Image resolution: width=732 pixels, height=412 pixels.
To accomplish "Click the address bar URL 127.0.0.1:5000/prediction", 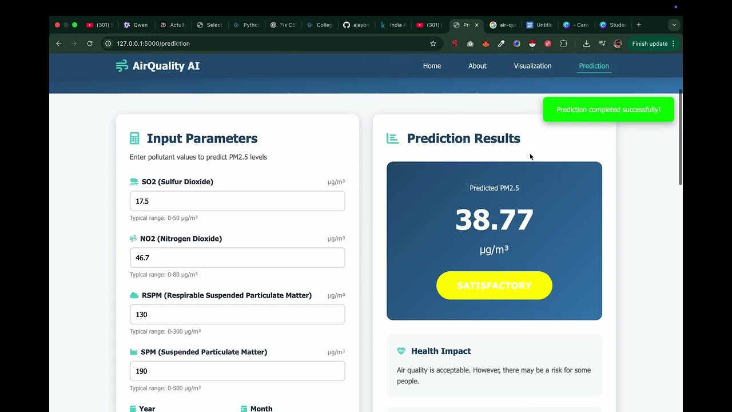I will tap(153, 43).
